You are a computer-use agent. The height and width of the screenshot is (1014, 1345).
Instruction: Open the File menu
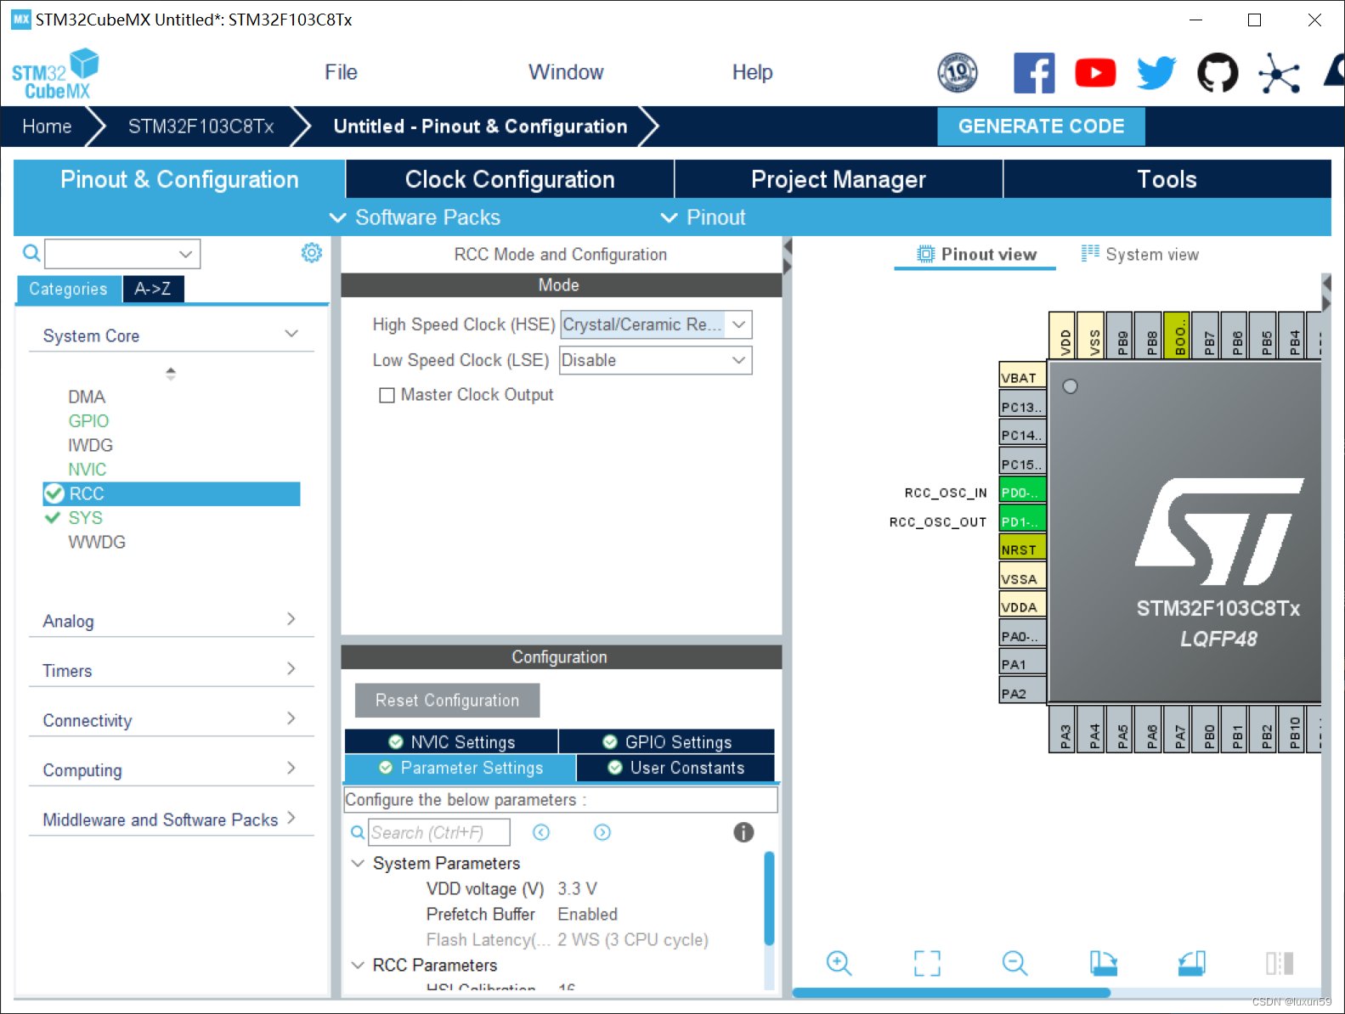(x=341, y=72)
